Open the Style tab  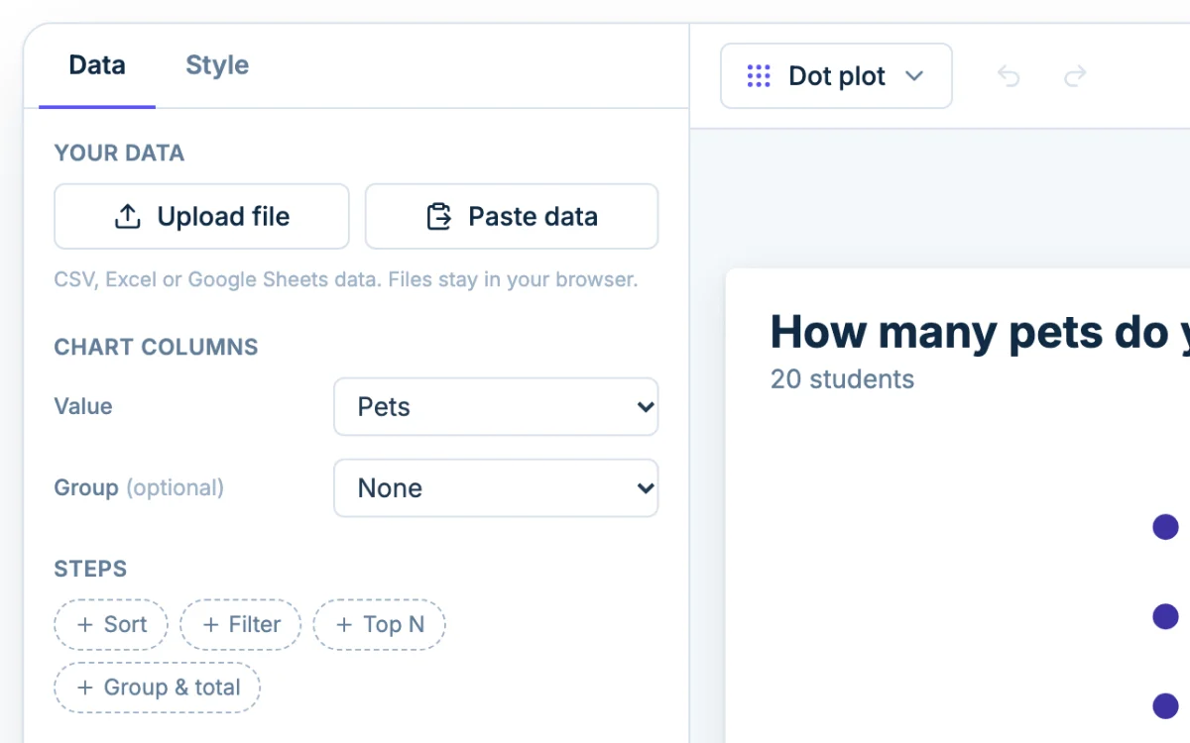coord(217,66)
